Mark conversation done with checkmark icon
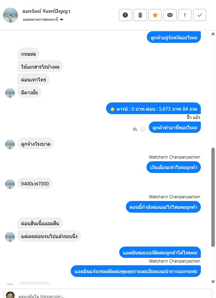216x298 pixels. [x=200, y=15]
